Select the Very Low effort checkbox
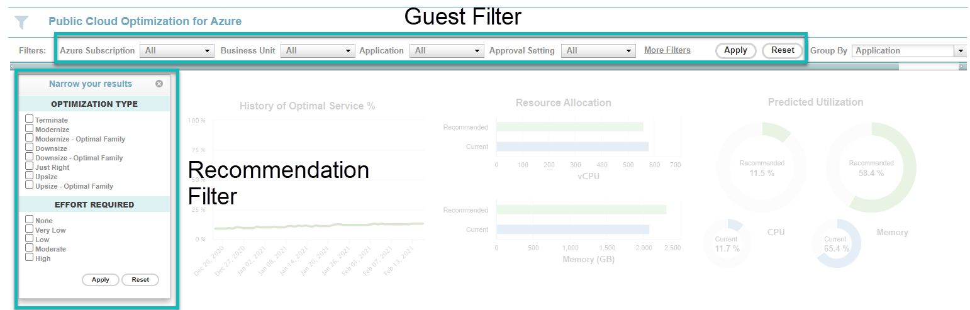970x310 pixels. (x=30, y=229)
